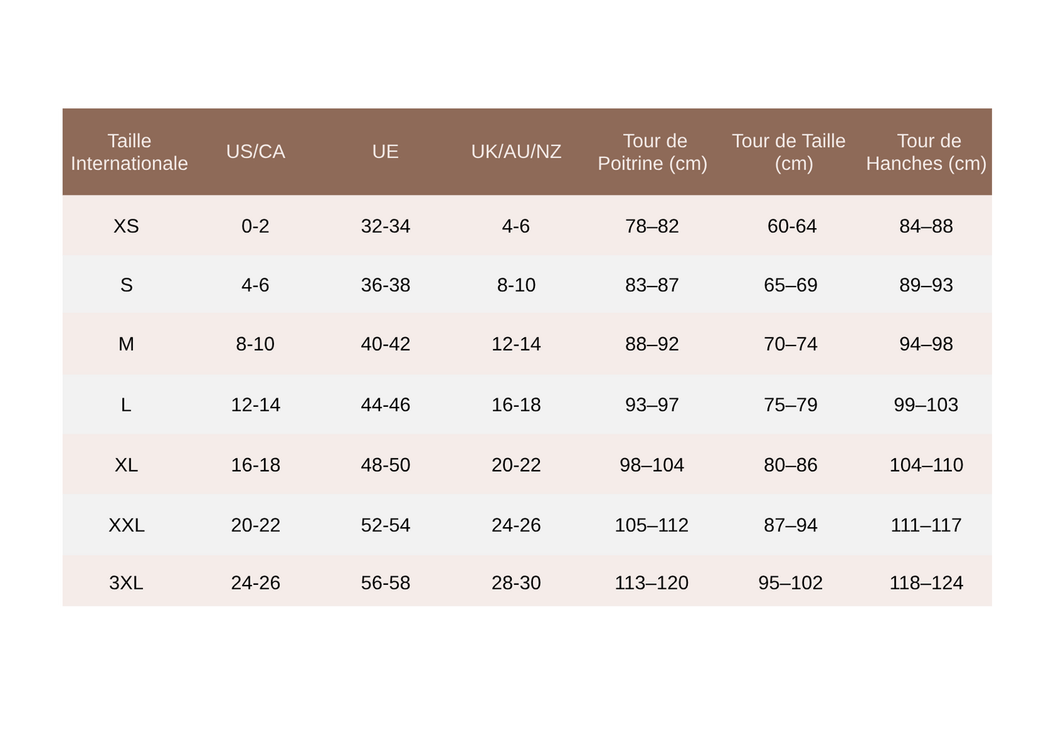The width and height of the screenshot is (1056, 746).
Task: Click the 118–124 hip measurement
Action: click(x=926, y=583)
